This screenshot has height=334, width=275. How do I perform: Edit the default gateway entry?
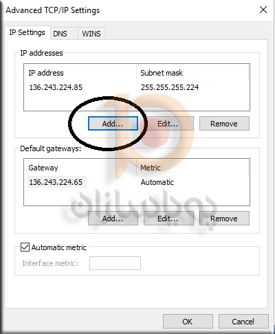click(x=168, y=219)
